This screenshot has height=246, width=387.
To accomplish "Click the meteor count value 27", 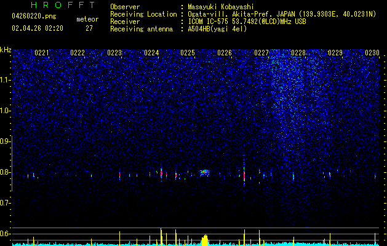I will pos(89,28).
